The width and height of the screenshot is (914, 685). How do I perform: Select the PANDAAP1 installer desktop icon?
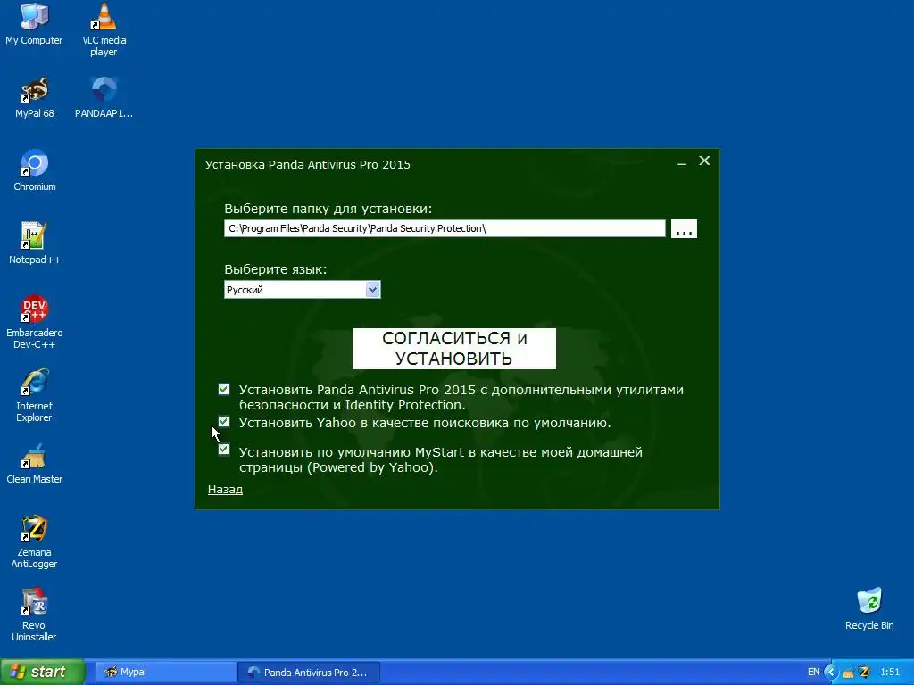[x=104, y=98]
